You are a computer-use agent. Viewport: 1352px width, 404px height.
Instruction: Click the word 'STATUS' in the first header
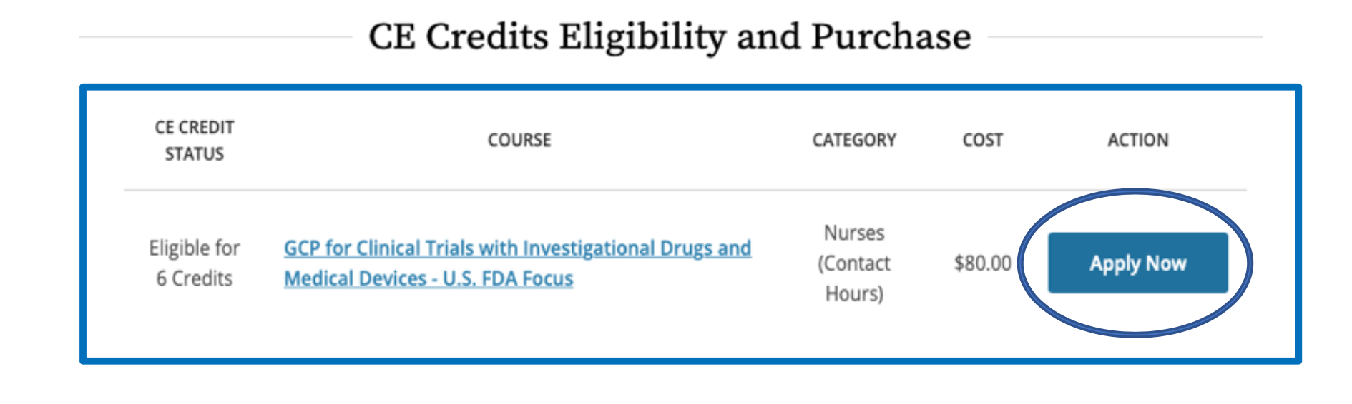(x=194, y=154)
